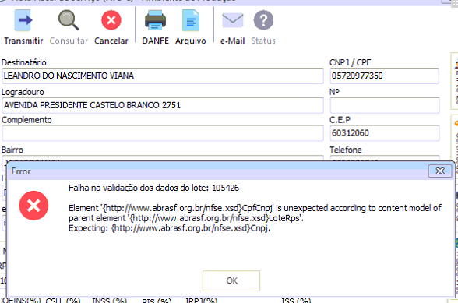Screen dimensions: 458x303
Task: Click the Status question mark icon
Action: click(263, 20)
